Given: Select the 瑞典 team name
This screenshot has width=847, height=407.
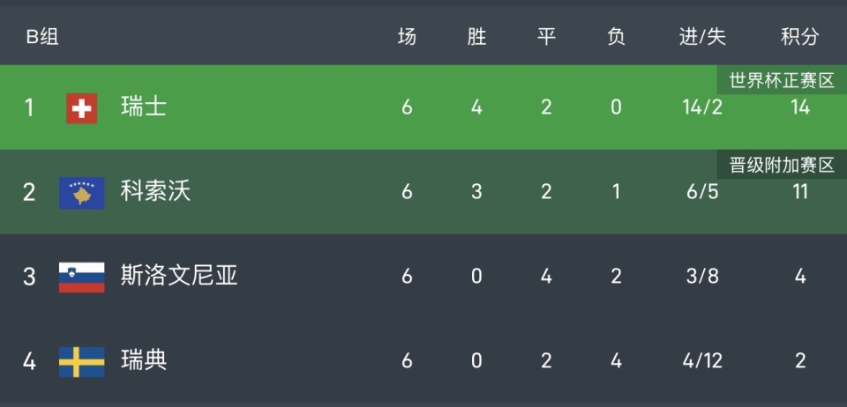Looking at the screenshot, I should (x=144, y=360).
